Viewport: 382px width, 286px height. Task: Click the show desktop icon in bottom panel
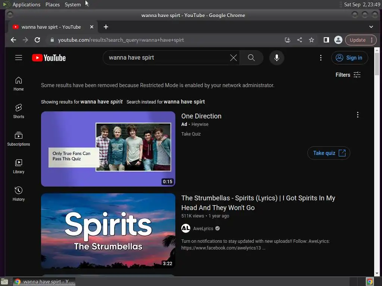coord(4,282)
